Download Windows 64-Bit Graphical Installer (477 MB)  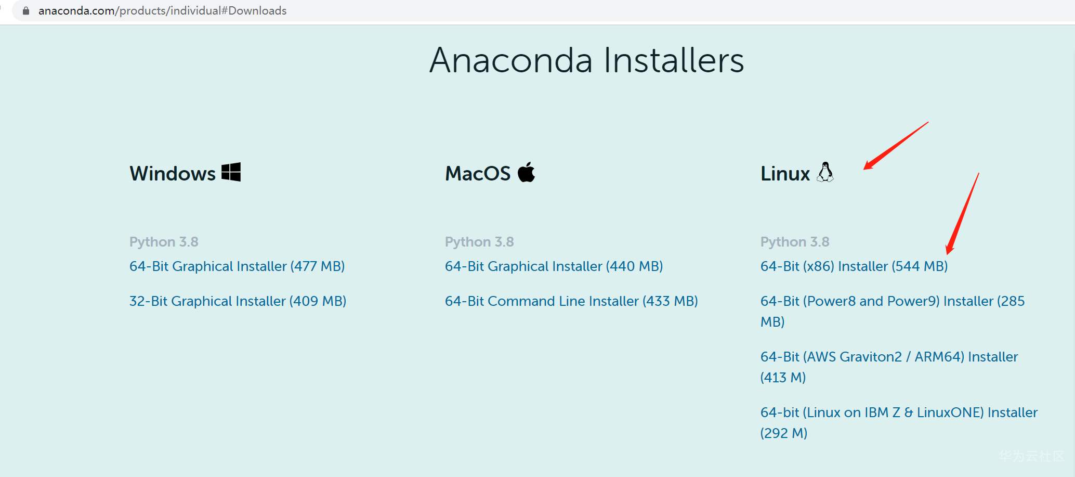237,266
